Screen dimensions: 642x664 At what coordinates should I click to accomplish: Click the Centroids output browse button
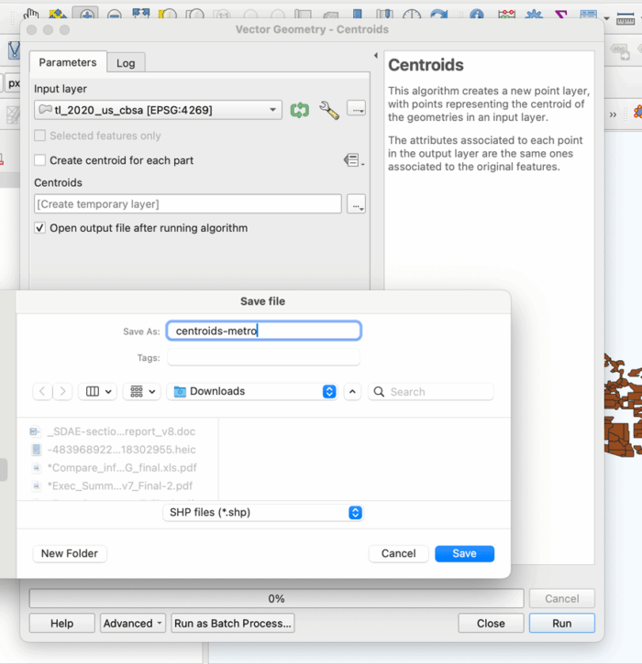pos(357,204)
